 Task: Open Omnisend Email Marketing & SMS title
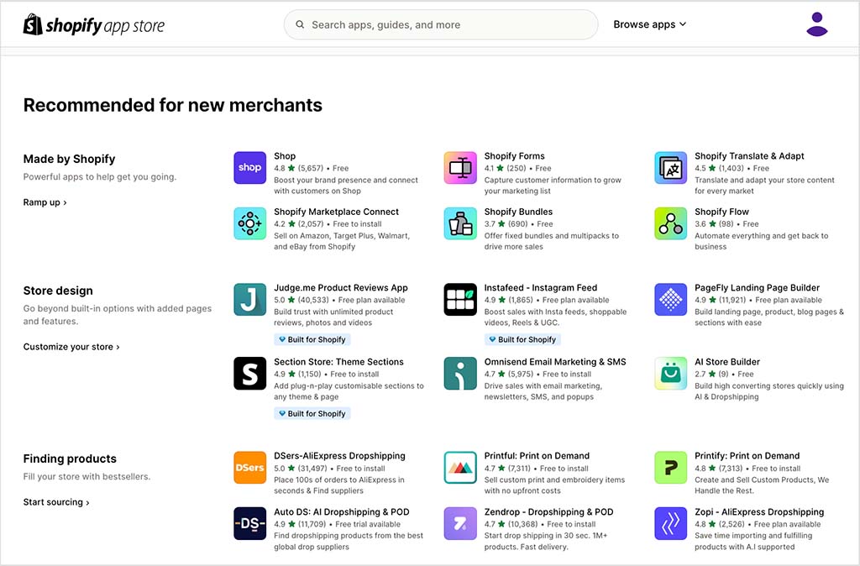tap(555, 362)
